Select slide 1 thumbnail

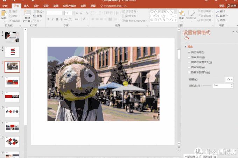click(12, 37)
